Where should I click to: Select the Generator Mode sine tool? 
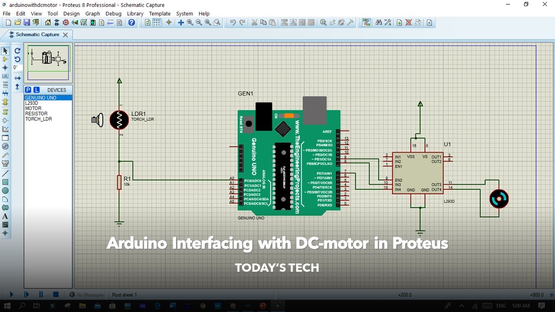coord(5,146)
